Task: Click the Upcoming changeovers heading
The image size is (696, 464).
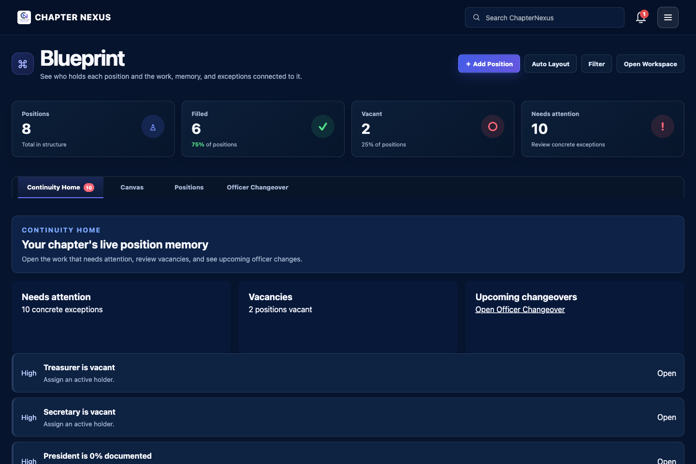Action: 526,297
